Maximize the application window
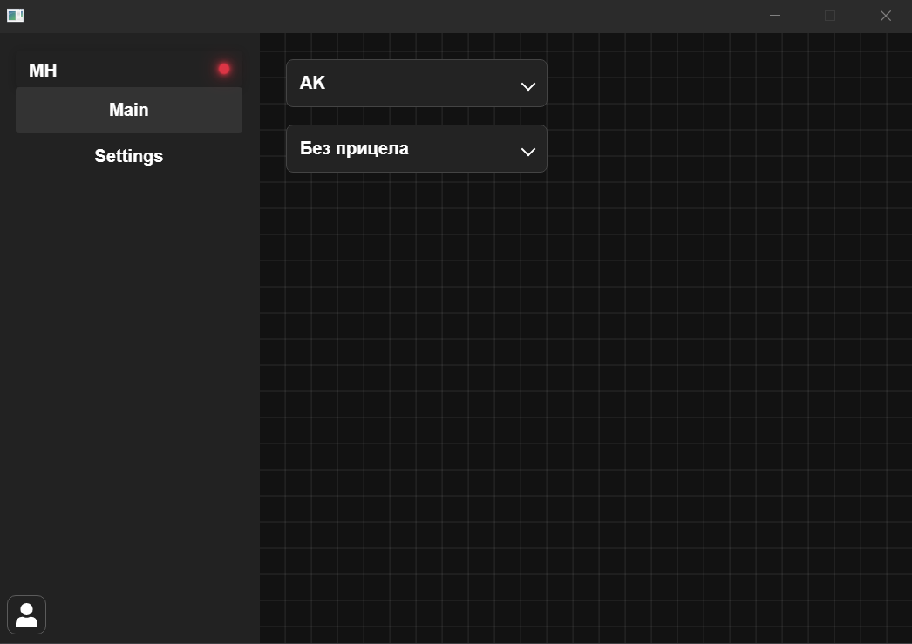912x644 pixels. pyautogui.click(x=830, y=16)
